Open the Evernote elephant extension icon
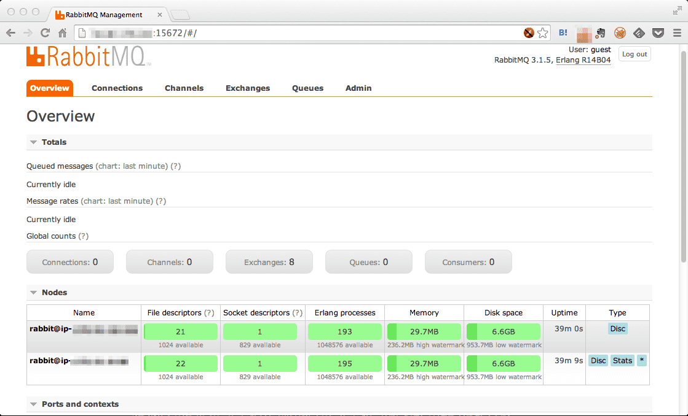 pos(601,33)
